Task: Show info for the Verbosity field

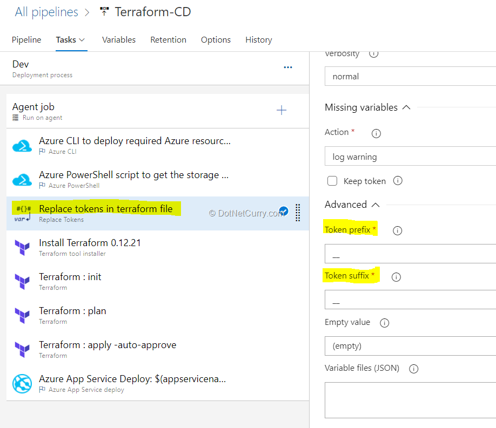Action: [x=373, y=54]
